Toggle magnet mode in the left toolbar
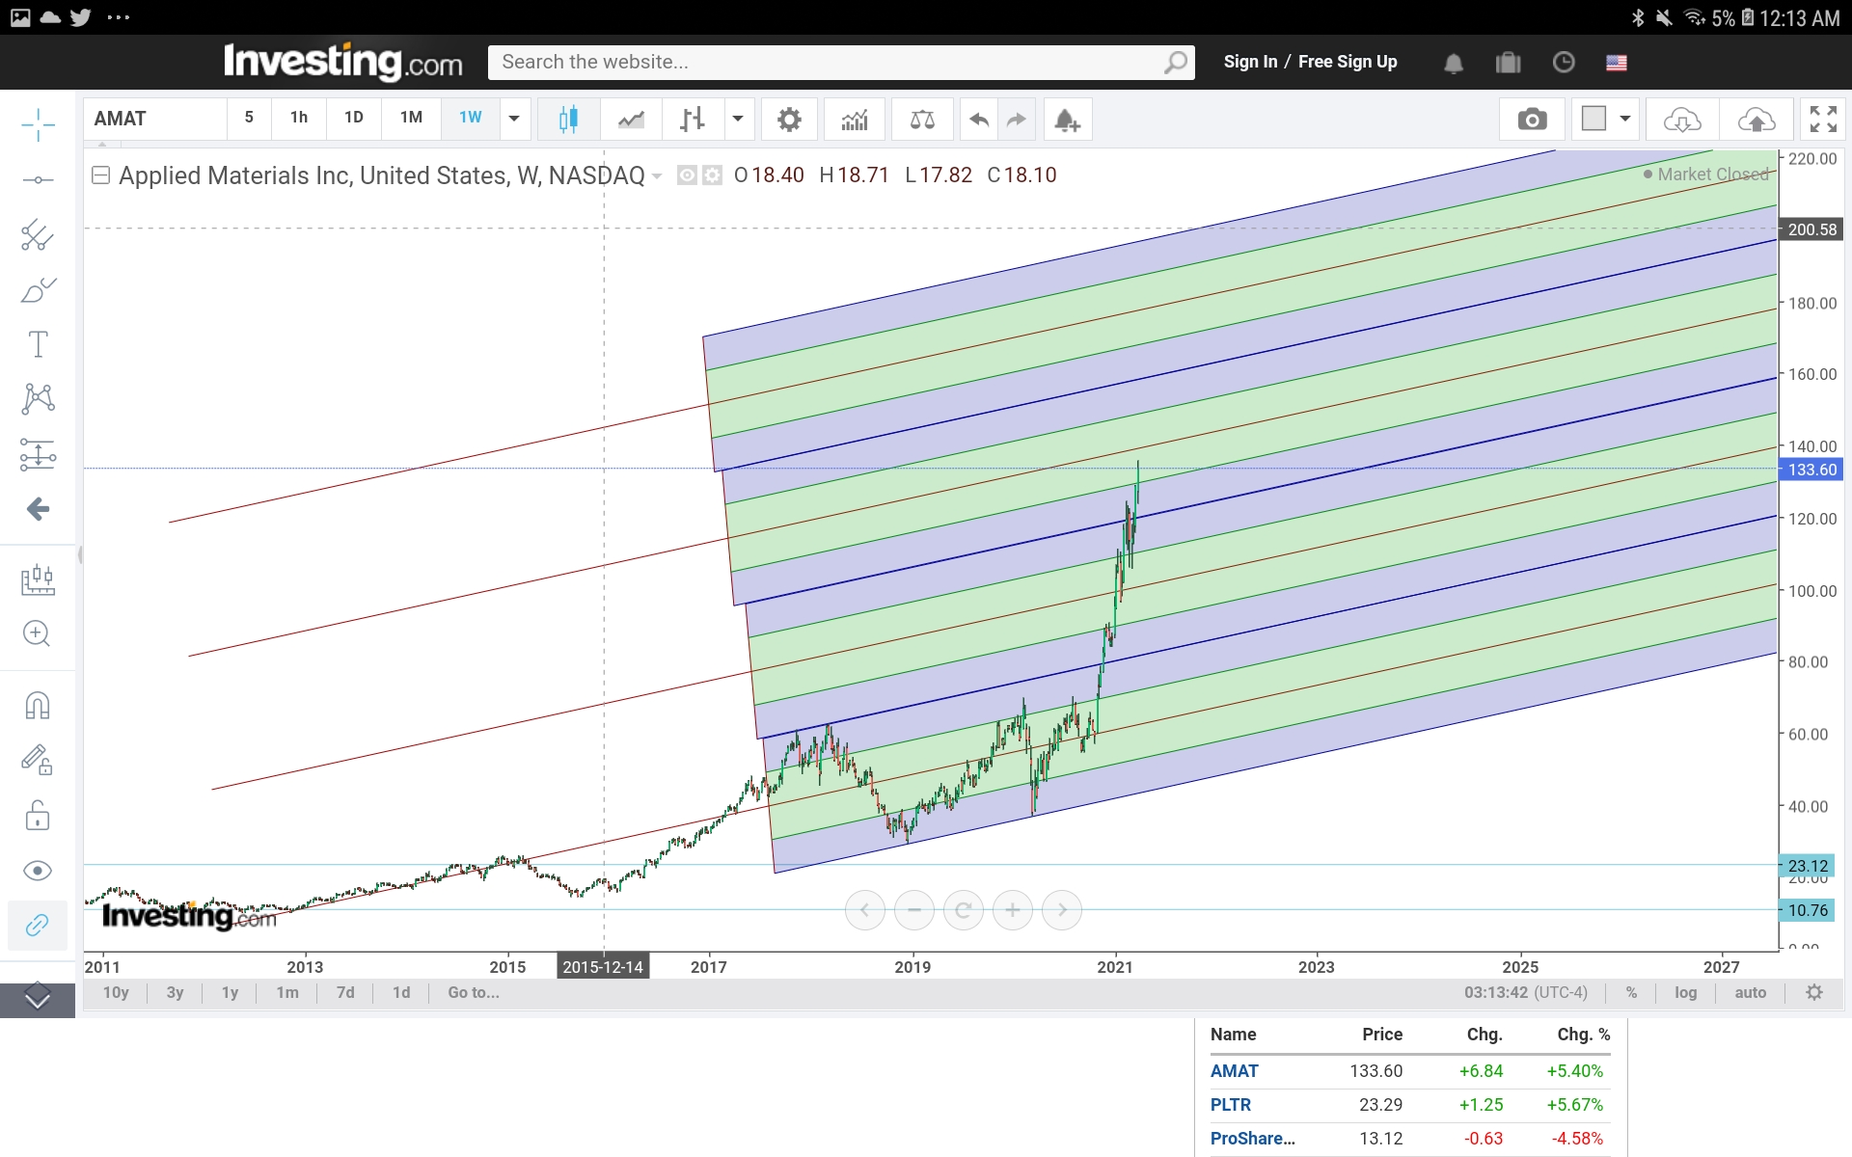Viewport: 1852px width, 1157px height. 38,706
